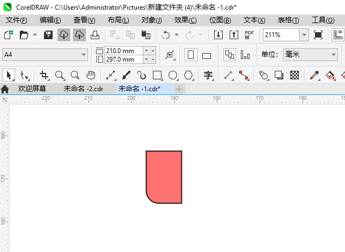The image size is (345, 252).
Task: Toggle the rulers display icon
Action: (338, 35)
